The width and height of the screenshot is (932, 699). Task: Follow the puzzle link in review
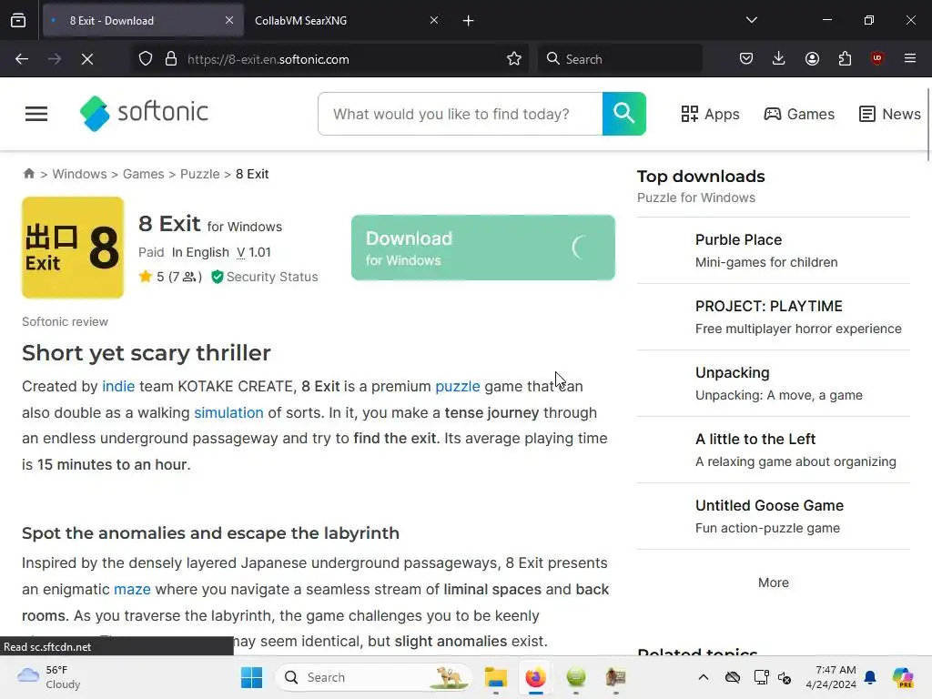pos(458,386)
